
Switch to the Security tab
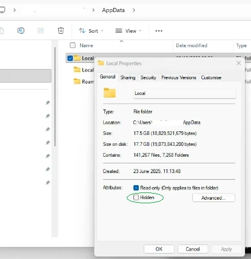pyautogui.click(x=148, y=77)
